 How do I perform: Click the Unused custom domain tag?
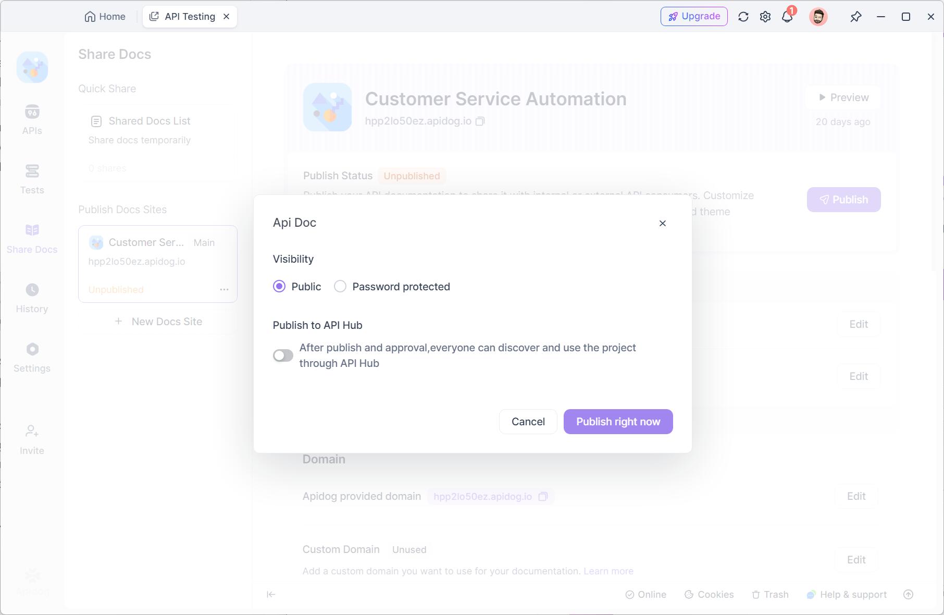pos(409,550)
